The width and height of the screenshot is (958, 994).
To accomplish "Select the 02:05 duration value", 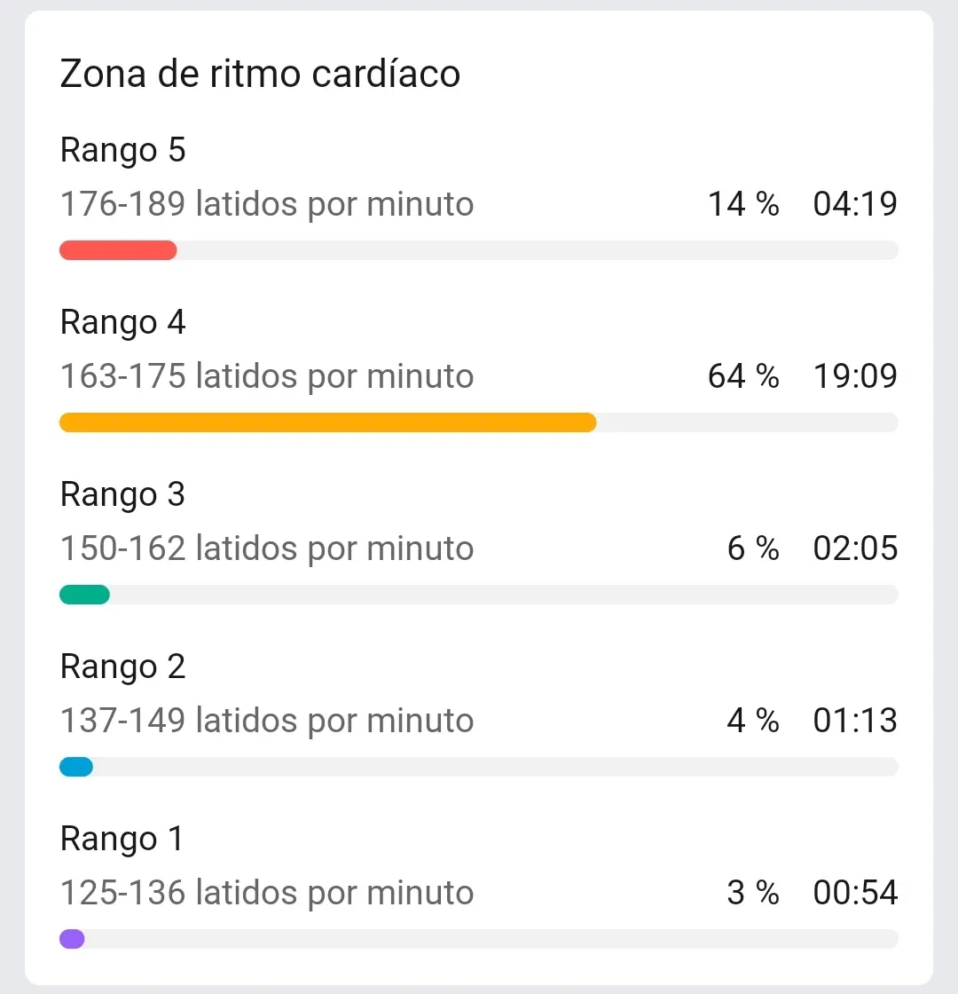I will point(855,548).
